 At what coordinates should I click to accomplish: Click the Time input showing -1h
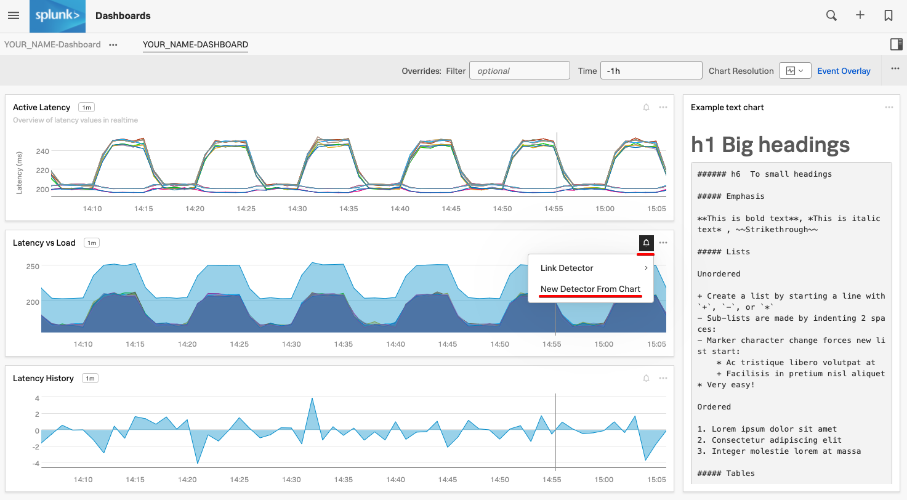[x=651, y=70]
